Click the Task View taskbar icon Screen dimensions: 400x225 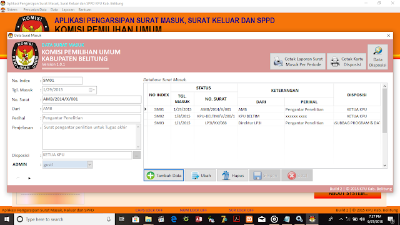point(122,219)
